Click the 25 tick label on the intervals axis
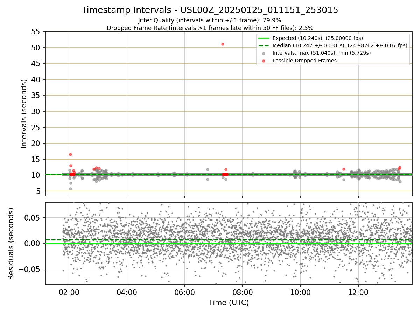This screenshot has height=315, width=420. 36,127
